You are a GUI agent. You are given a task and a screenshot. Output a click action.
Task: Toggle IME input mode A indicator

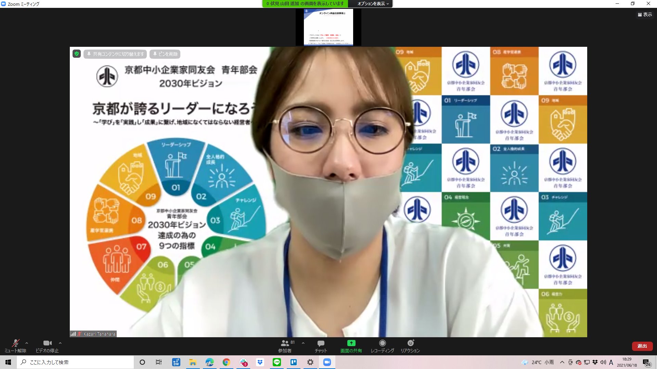point(611,362)
